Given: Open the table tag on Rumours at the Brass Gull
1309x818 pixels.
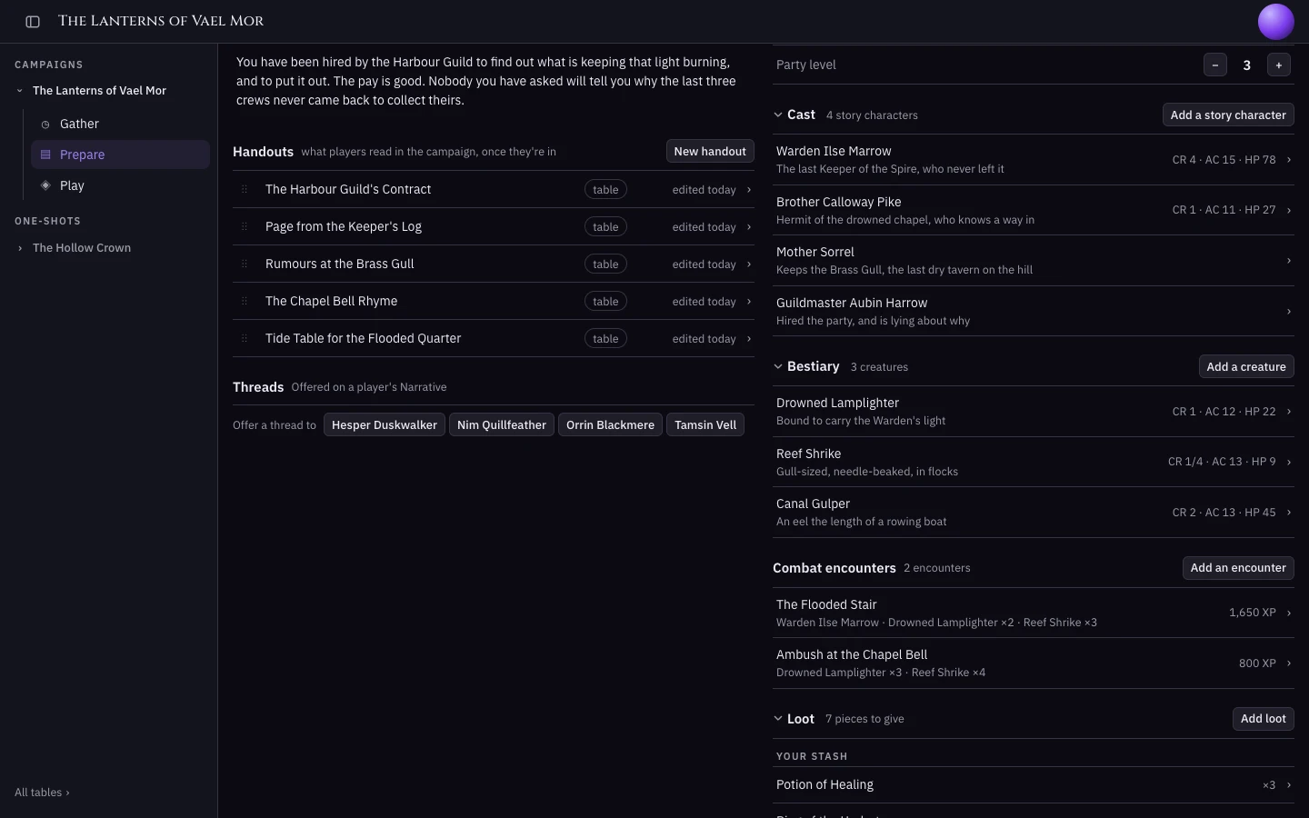Looking at the screenshot, I should coord(605,264).
